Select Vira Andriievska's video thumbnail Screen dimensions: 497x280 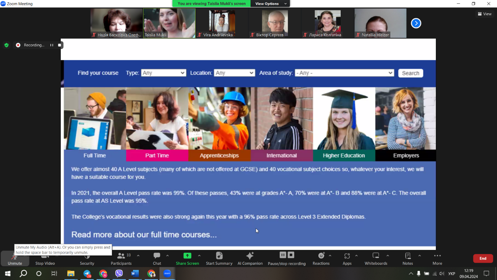(222, 23)
